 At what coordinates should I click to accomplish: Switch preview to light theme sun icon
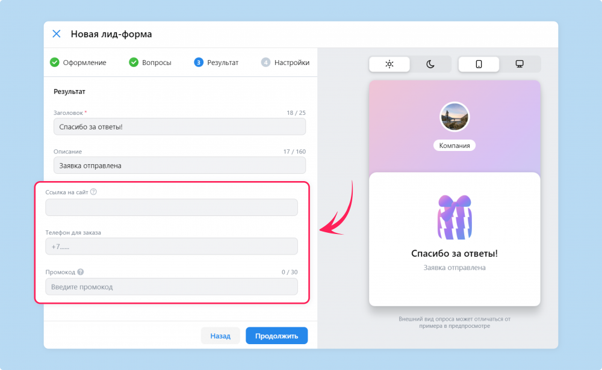389,64
